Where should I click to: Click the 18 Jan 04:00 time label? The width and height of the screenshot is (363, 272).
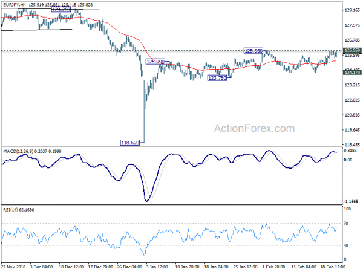(217, 267)
